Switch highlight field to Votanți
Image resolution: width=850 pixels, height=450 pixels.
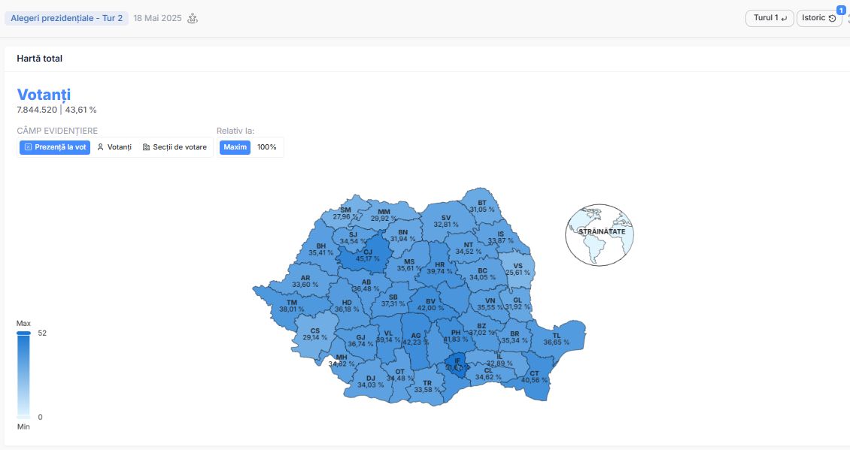114,147
